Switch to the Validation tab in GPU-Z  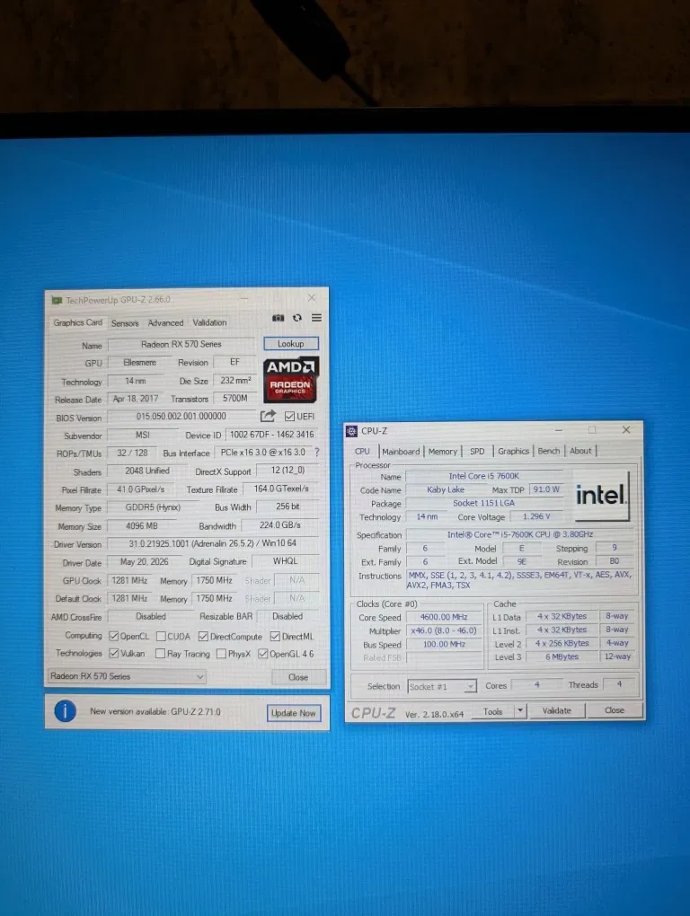tap(209, 322)
